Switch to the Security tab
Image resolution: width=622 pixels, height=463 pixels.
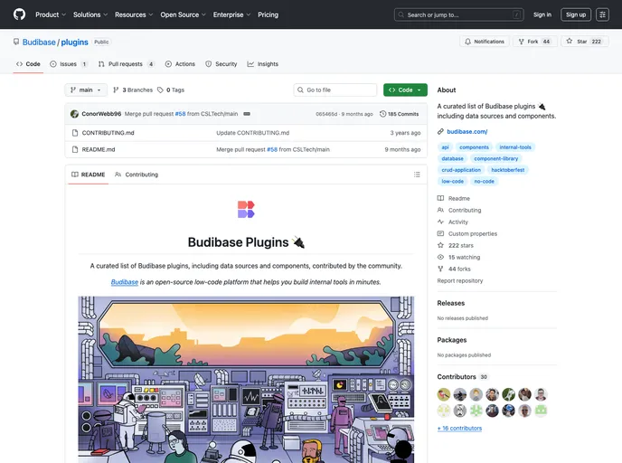pos(221,64)
